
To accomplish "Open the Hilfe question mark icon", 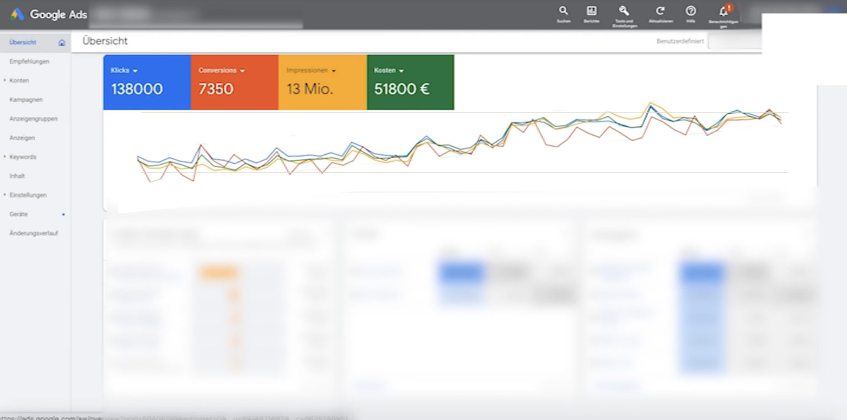I will [690, 11].
